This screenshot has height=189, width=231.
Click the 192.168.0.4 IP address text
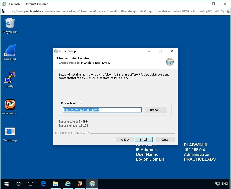pos(194,150)
